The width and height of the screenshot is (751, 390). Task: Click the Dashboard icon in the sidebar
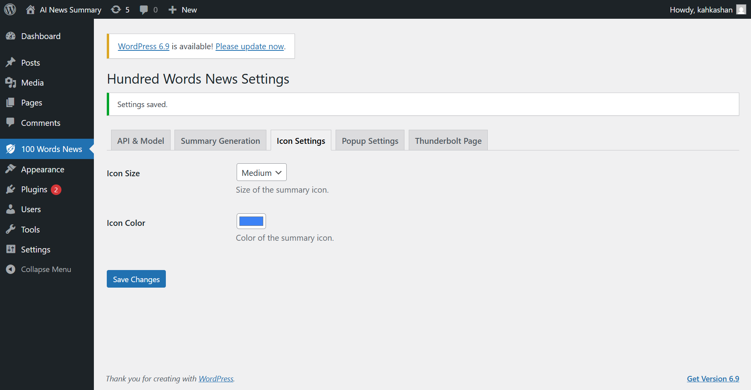tap(11, 36)
